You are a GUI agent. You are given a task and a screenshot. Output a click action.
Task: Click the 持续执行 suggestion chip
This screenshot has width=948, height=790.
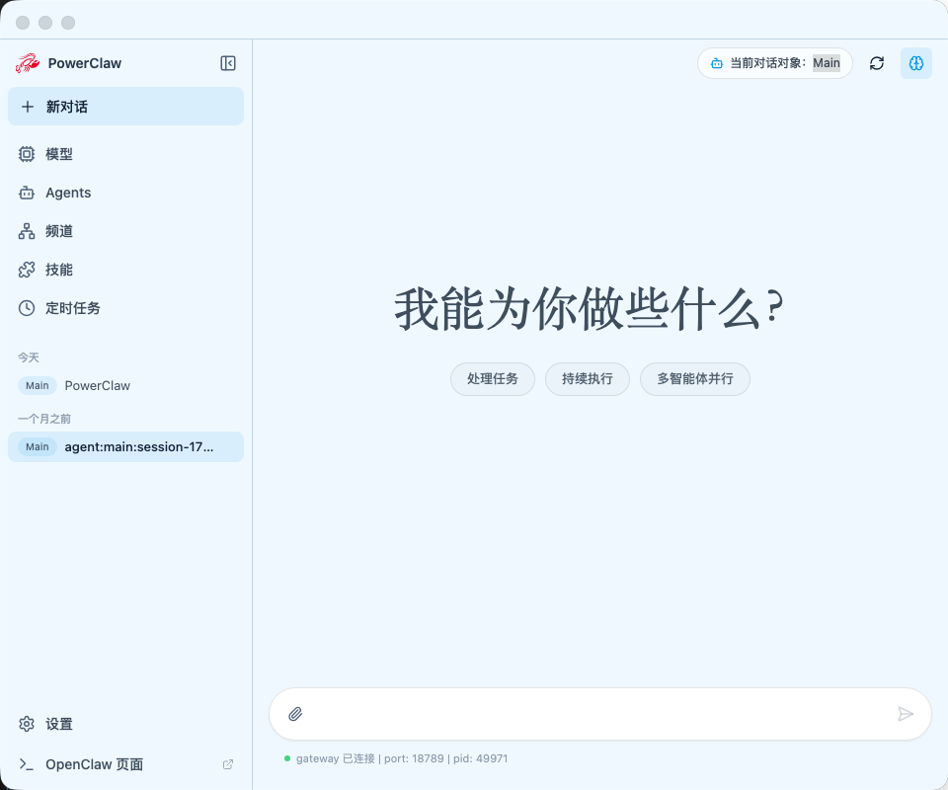587,378
